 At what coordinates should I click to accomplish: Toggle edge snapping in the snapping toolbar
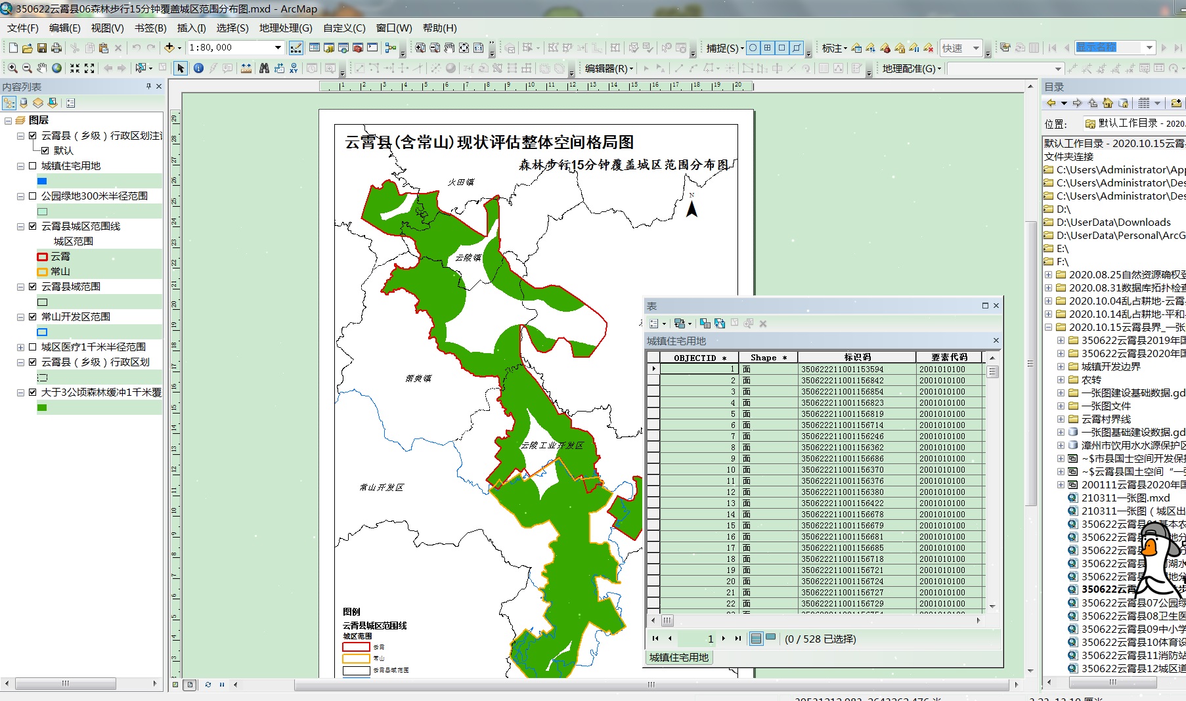(x=797, y=48)
